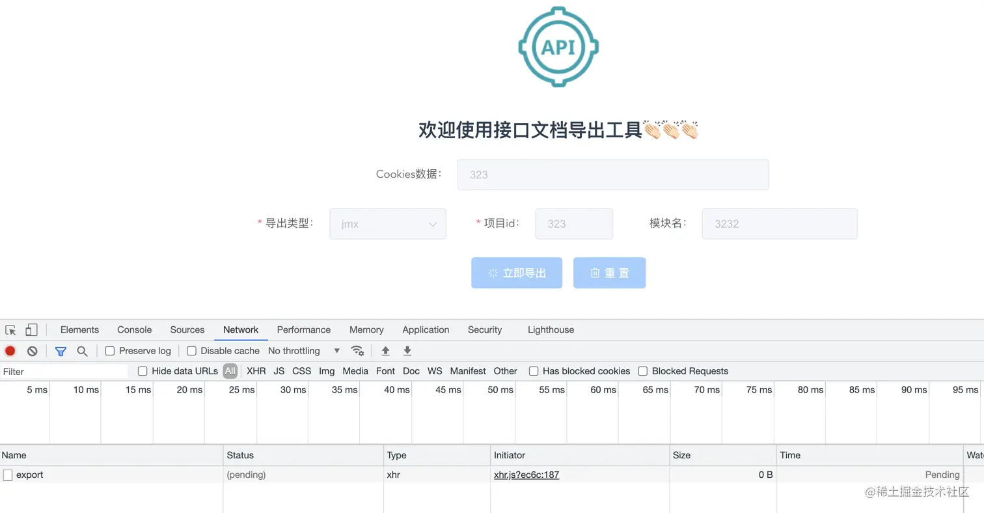
Task: Export HAR file with download arrow
Action: (x=407, y=351)
